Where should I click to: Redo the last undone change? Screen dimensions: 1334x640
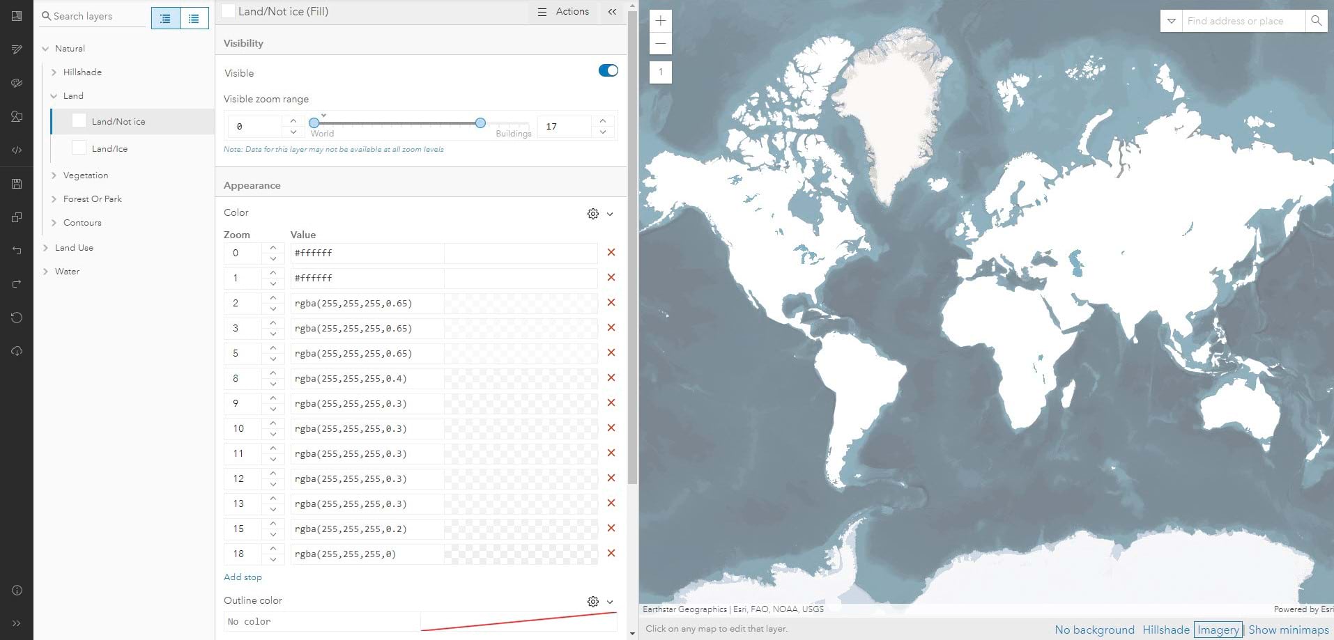(x=17, y=284)
